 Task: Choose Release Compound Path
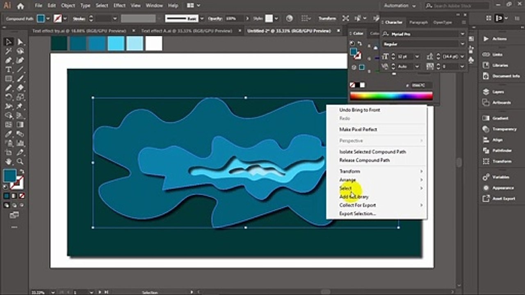coord(365,160)
